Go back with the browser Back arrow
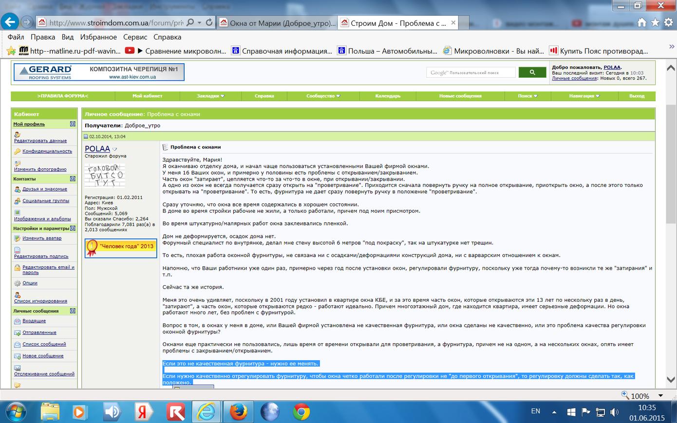Screen dimensions: 677x423 (10, 22)
